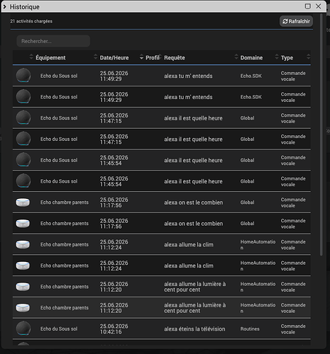Click Echo Dot icon in second 11:47:15 row
This screenshot has height=354, width=330.
point(23,139)
